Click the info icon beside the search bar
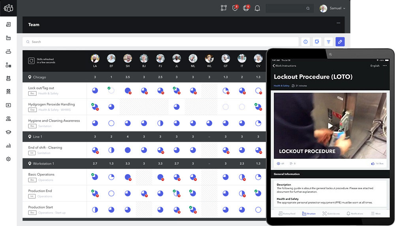395x226 pixels. tap(305, 42)
